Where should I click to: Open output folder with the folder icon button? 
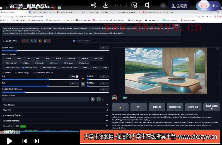[x=120, y=107]
